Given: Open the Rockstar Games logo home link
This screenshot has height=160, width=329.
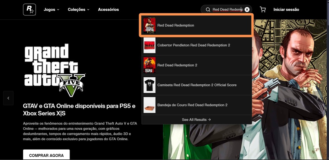Looking at the screenshot, I should point(29,10).
